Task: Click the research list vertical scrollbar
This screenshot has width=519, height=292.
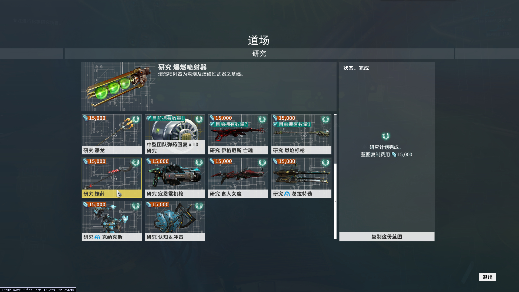Action: coord(335,177)
